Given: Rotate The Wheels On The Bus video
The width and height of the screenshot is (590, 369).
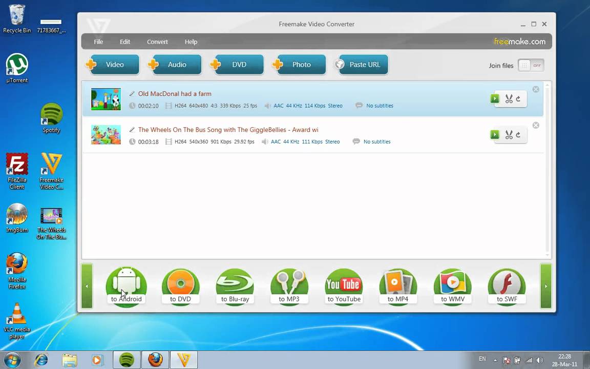Looking at the screenshot, I should point(518,135).
